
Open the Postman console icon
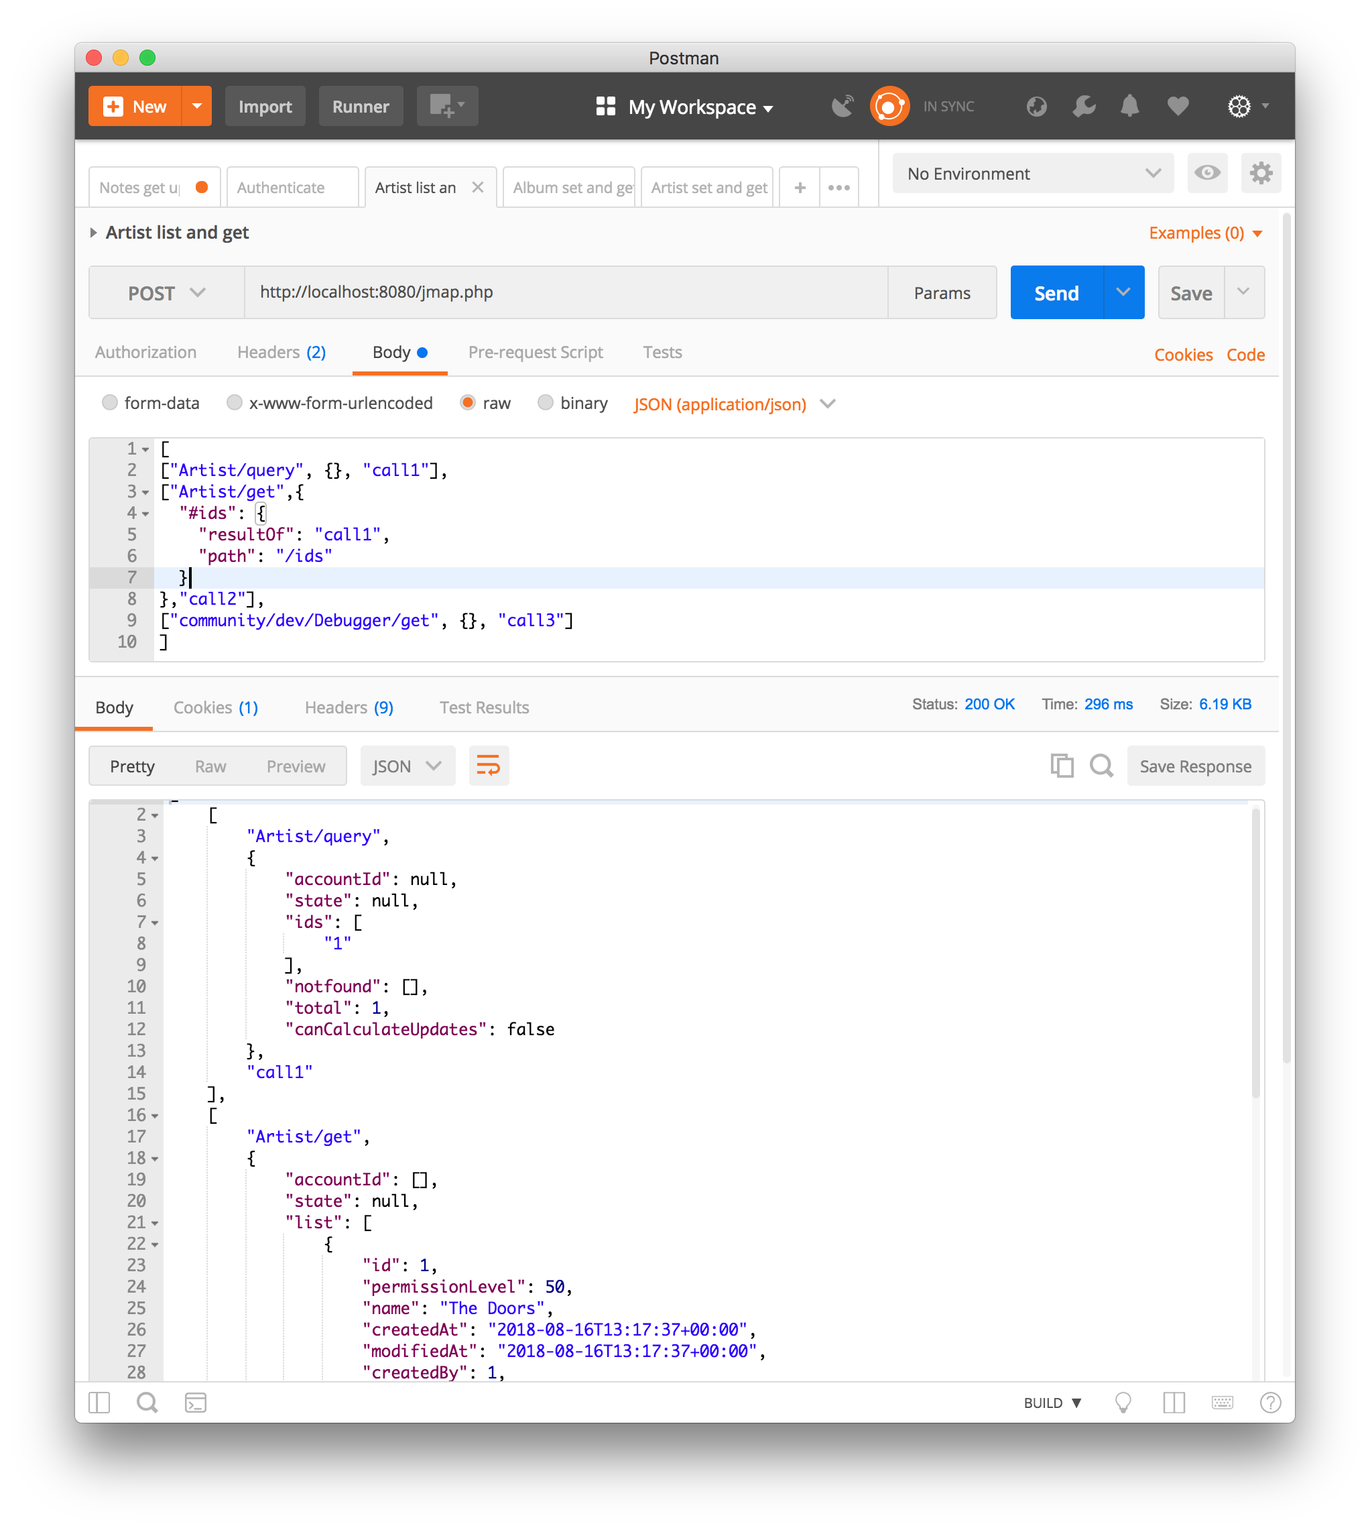point(196,1402)
